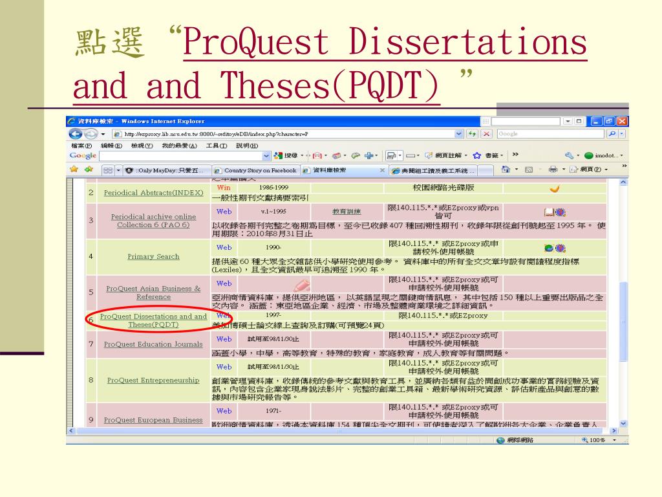Click the Google toolbar search input
662x497 pixels.
point(181,156)
